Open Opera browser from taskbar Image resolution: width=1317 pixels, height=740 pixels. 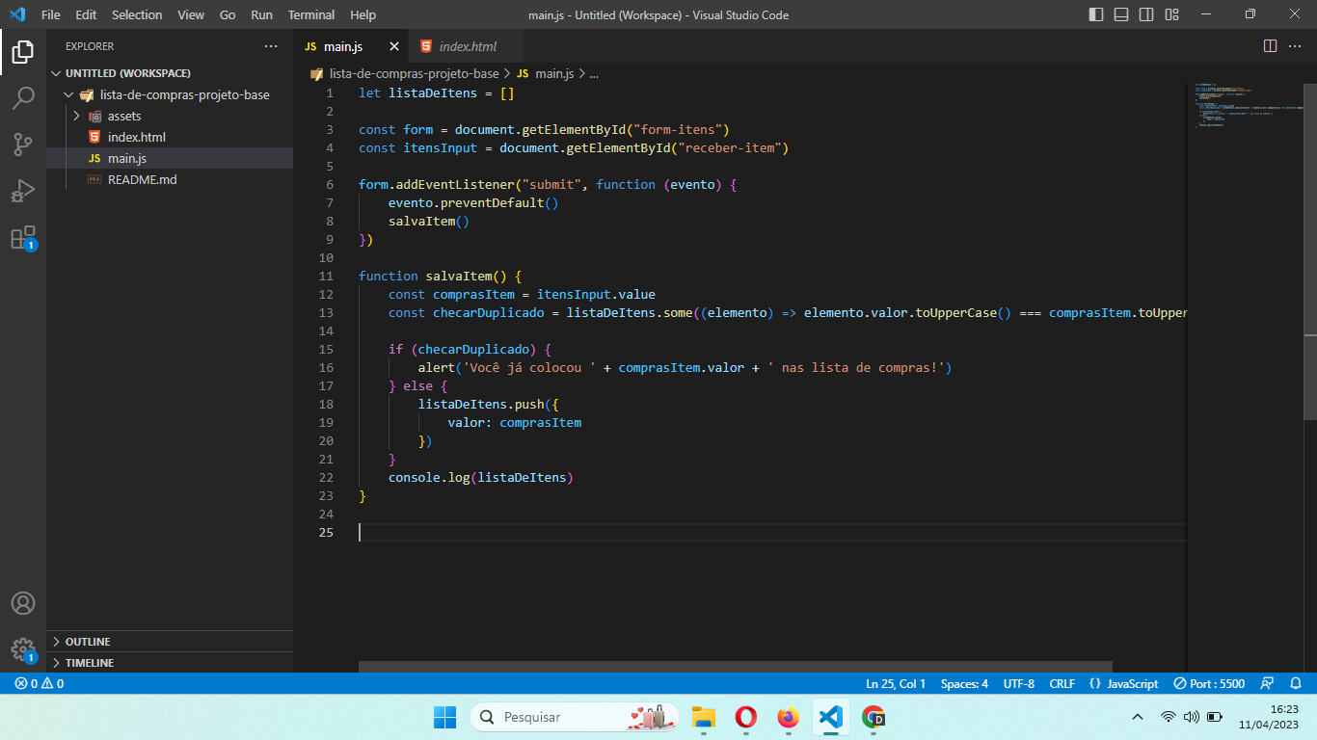(x=745, y=717)
